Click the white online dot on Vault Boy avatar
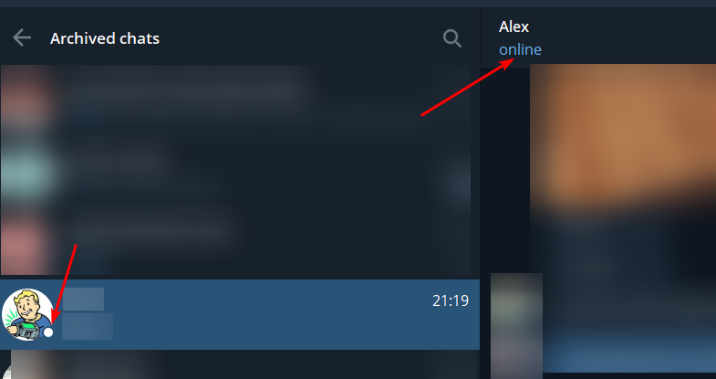The image size is (716, 379). tap(48, 332)
